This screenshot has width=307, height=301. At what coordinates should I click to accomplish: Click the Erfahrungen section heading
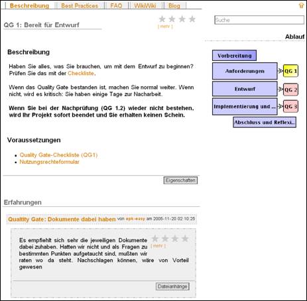pyautogui.click(x=23, y=202)
